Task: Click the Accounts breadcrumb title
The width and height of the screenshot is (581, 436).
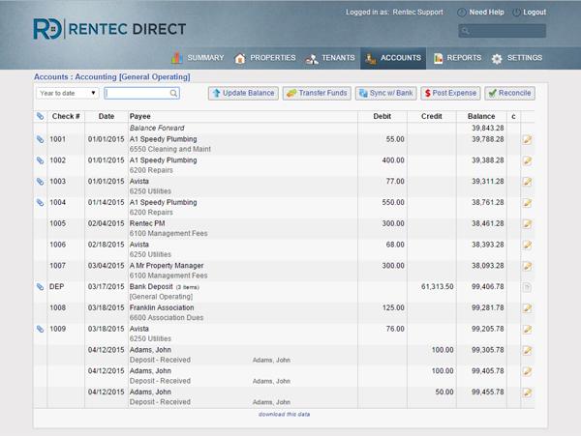Action: click(x=112, y=77)
